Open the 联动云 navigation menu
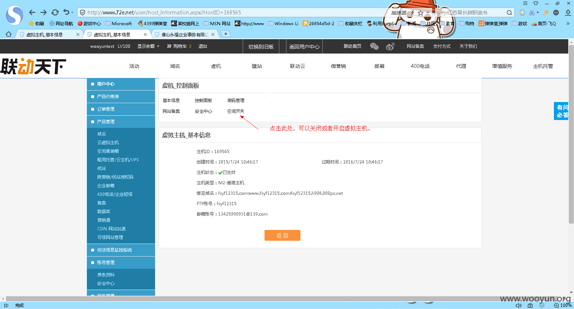The width and height of the screenshot is (574, 309). click(x=298, y=66)
